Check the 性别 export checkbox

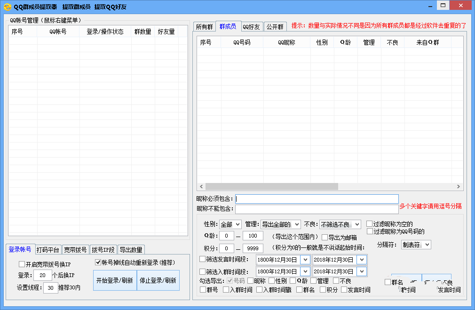click(x=271, y=281)
